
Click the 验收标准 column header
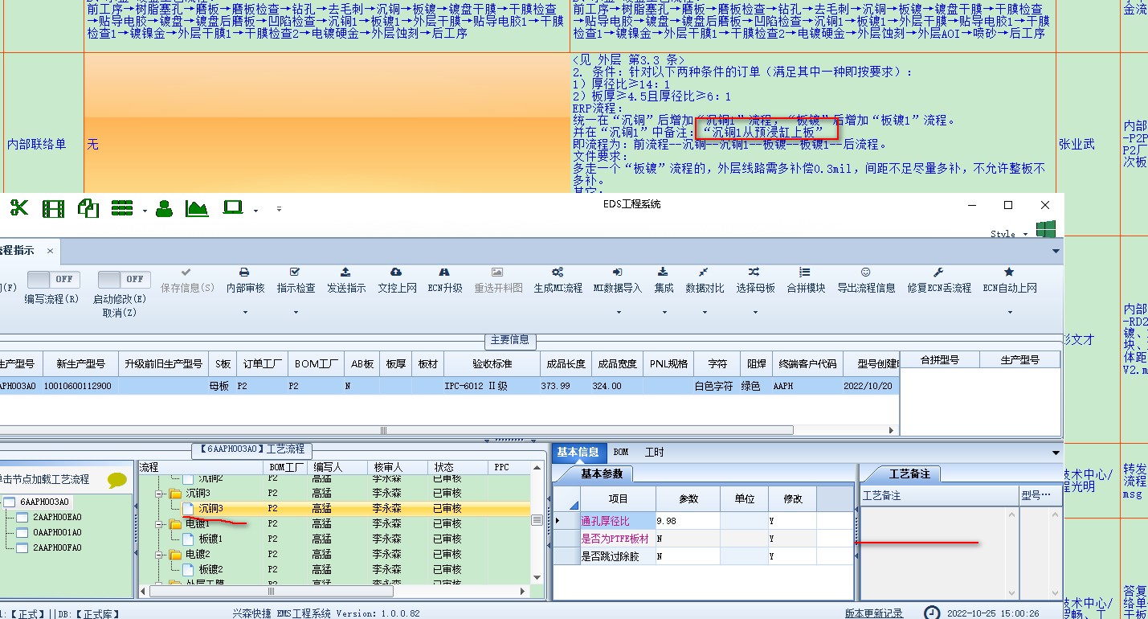point(490,363)
